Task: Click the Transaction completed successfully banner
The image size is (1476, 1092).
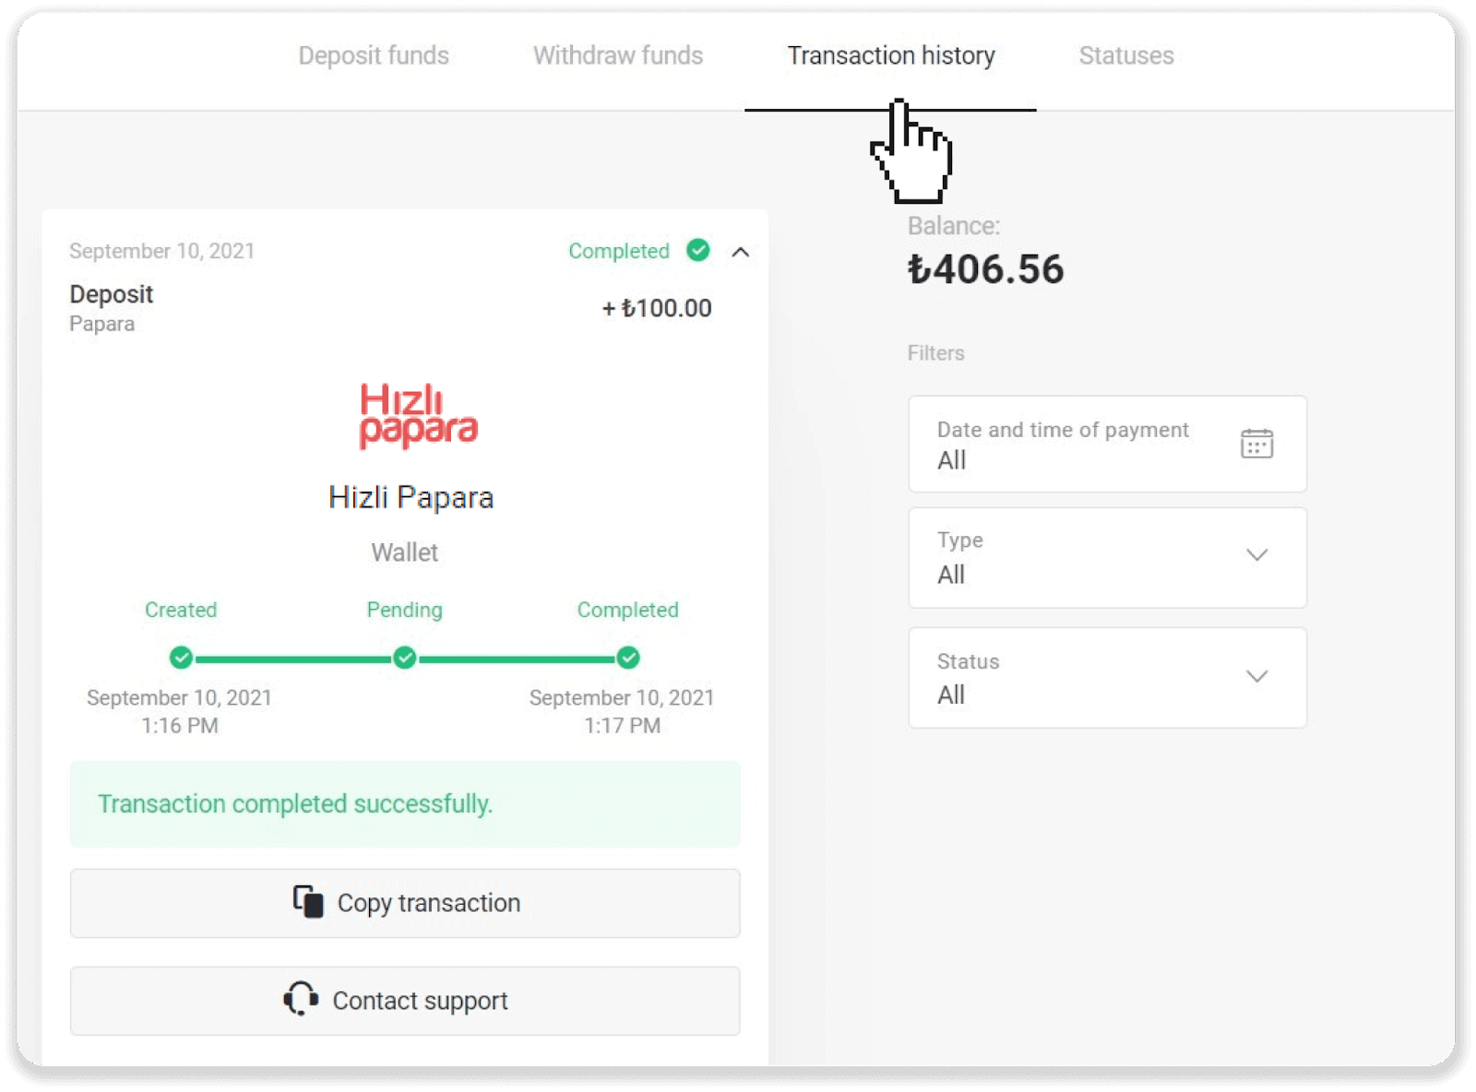Action: 405,803
